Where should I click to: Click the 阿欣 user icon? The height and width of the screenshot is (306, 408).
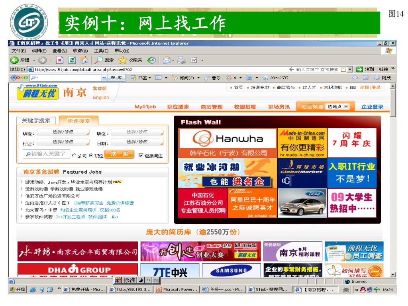pos(377,78)
